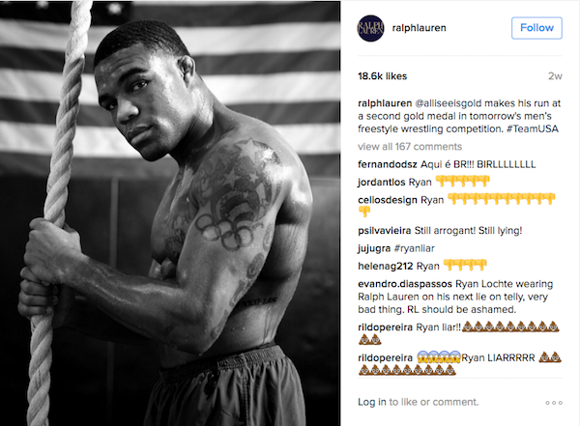Click the Log in link
Image resolution: width=580 pixels, height=426 pixels.
(x=372, y=402)
